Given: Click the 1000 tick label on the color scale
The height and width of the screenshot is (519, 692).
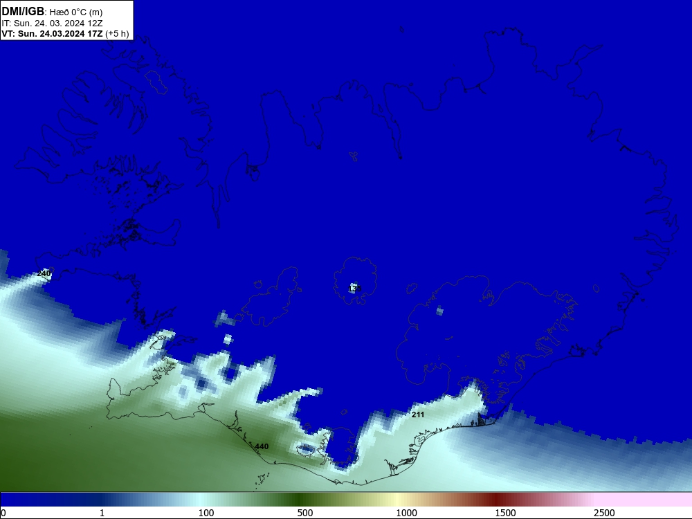Looking at the screenshot, I should pos(406,513).
